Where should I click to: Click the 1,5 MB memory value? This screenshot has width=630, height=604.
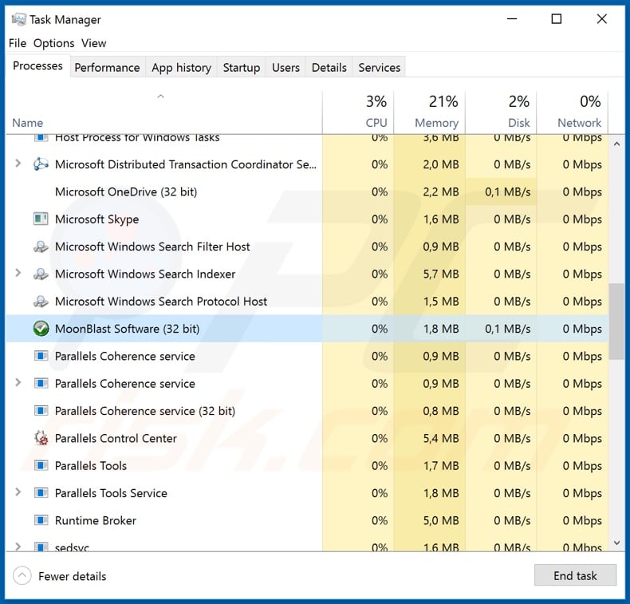click(441, 302)
